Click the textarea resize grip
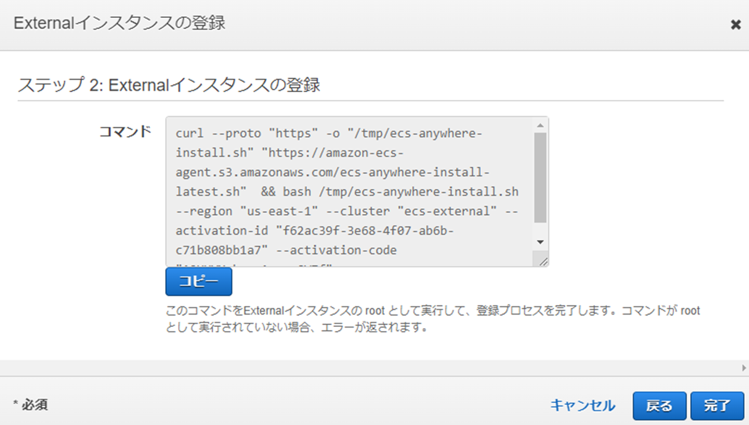This screenshot has width=749, height=425. (542, 260)
